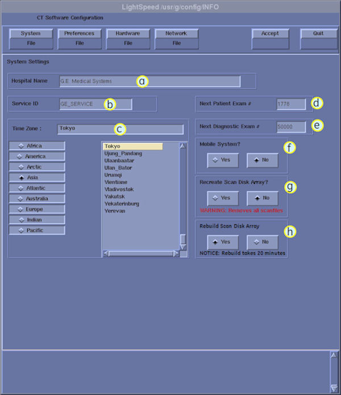Click the Next Patient Exam number field
Image resolution: width=341 pixels, height=395 pixels.
coord(291,104)
